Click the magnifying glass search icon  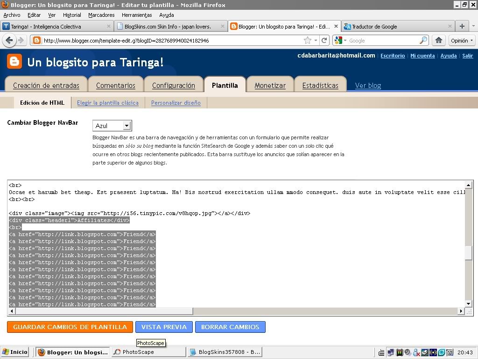tap(423, 40)
